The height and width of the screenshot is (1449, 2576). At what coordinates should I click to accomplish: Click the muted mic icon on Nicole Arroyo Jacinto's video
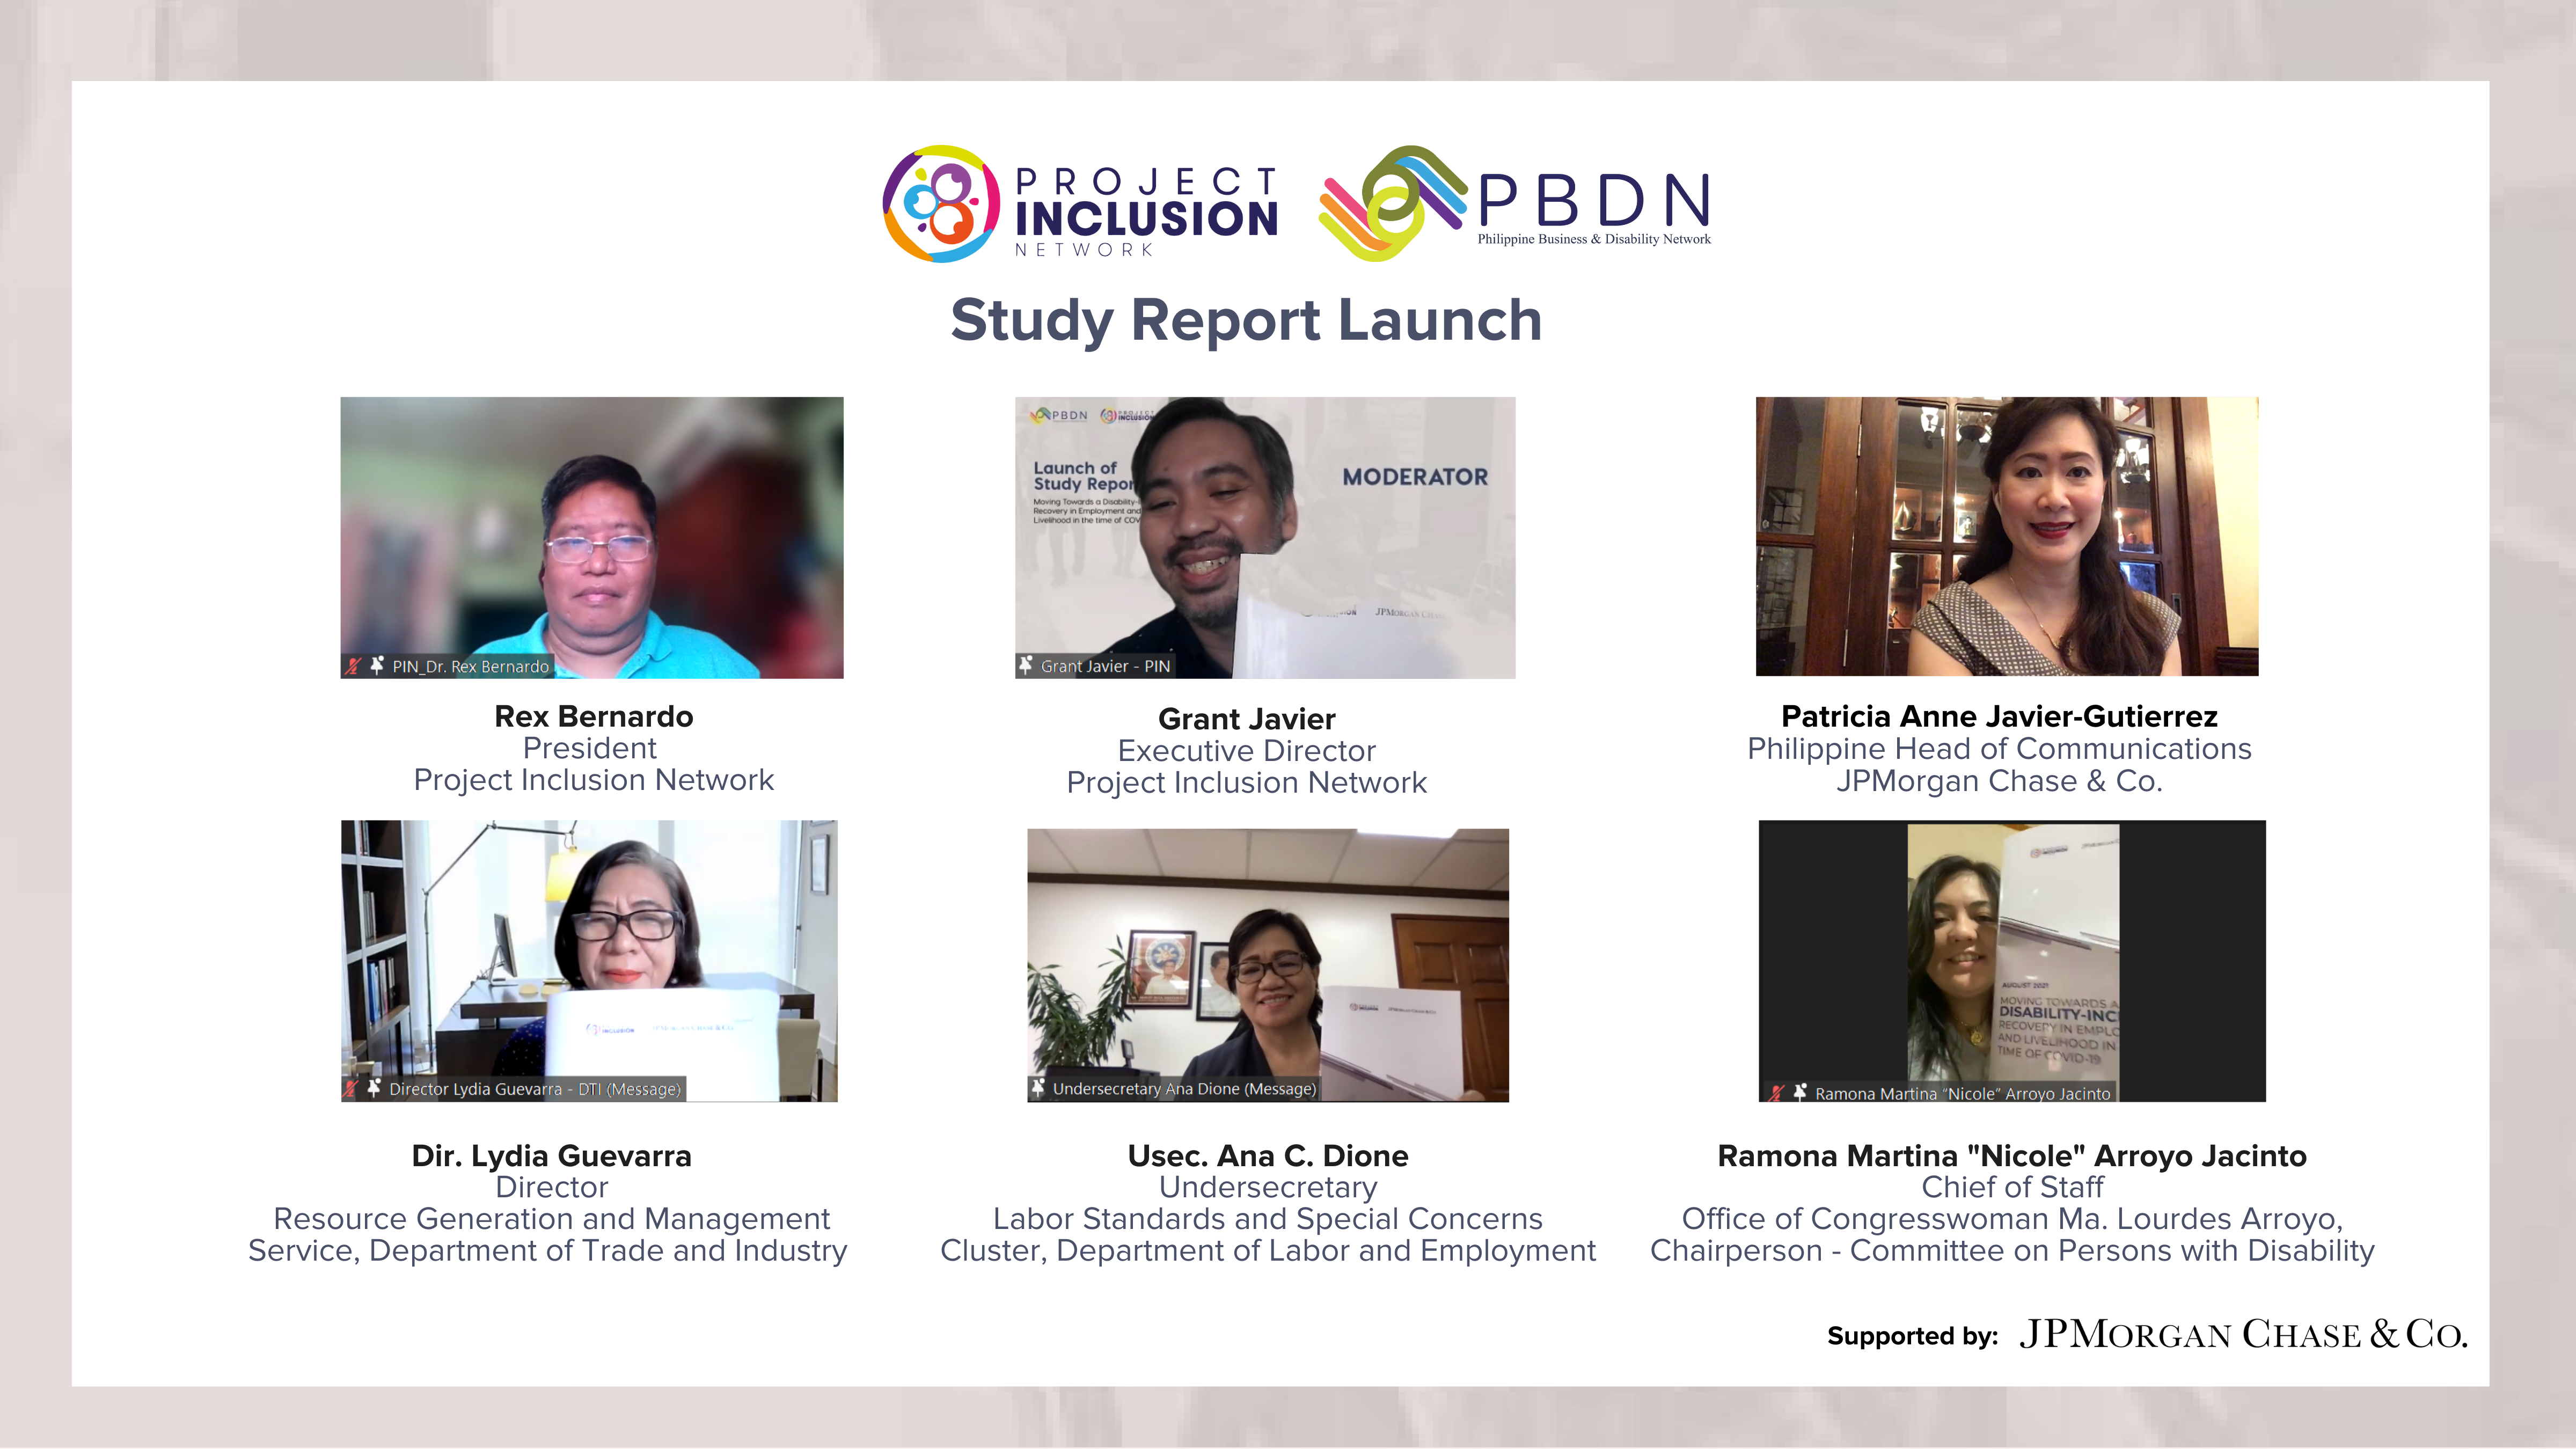[x=1776, y=1093]
